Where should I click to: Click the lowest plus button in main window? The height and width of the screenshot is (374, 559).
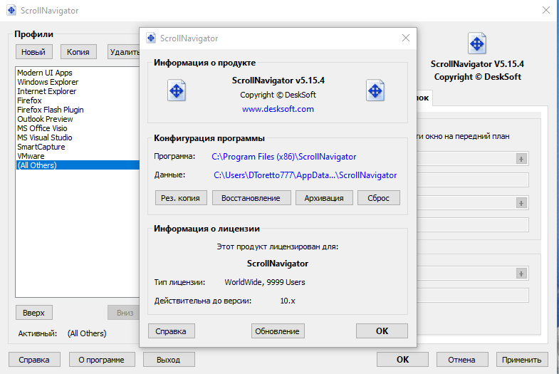pyautogui.click(x=521, y=274)
